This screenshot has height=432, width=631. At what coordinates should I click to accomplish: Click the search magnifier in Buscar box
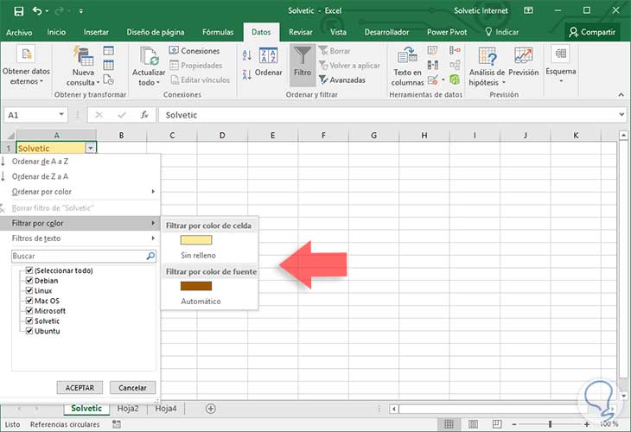pos(150,256)
